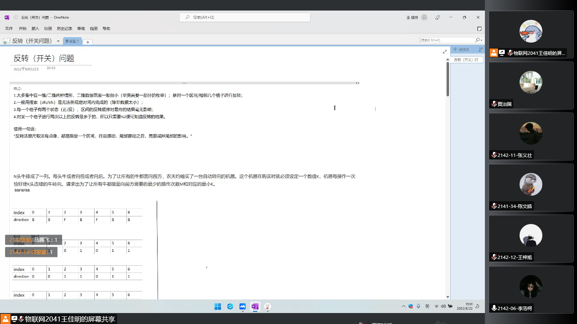
Task: Click the notebook icon beside 反转（开关问题）
Action: [x=7, y=41]
